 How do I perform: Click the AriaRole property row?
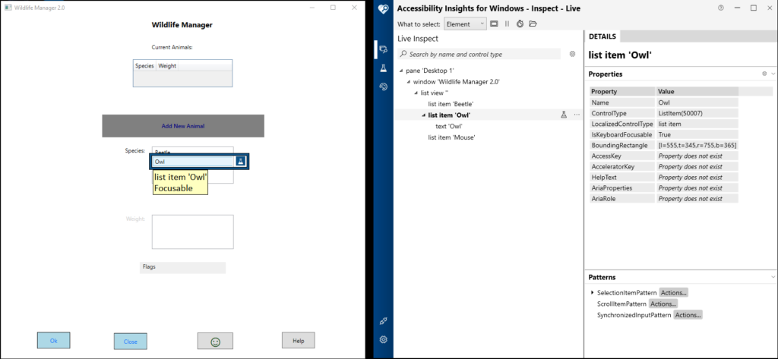(x=664, y=198)
